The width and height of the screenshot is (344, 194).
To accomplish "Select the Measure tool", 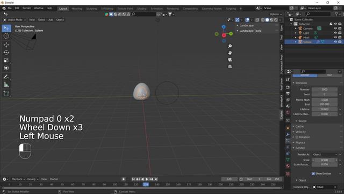I will (6, 85).
